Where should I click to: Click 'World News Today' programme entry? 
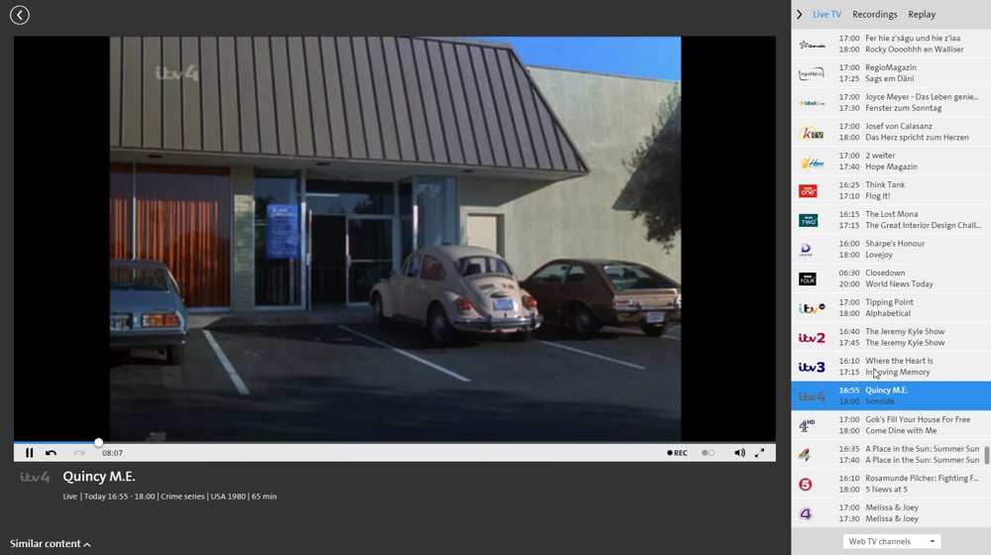click(x=899, y=283)
